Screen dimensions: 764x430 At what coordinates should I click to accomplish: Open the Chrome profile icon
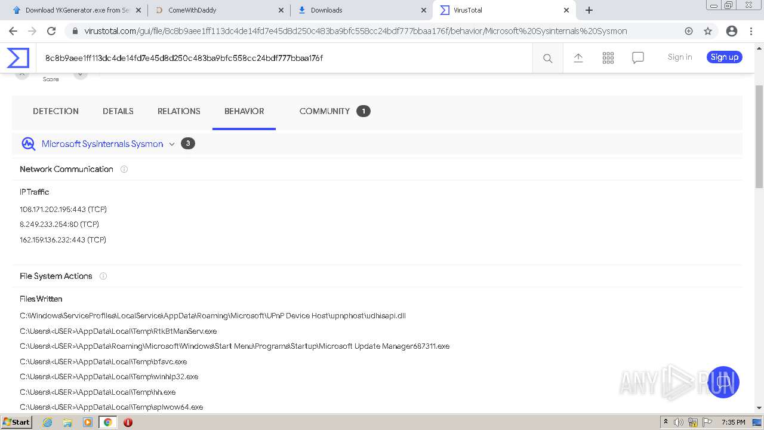[732, 31]
